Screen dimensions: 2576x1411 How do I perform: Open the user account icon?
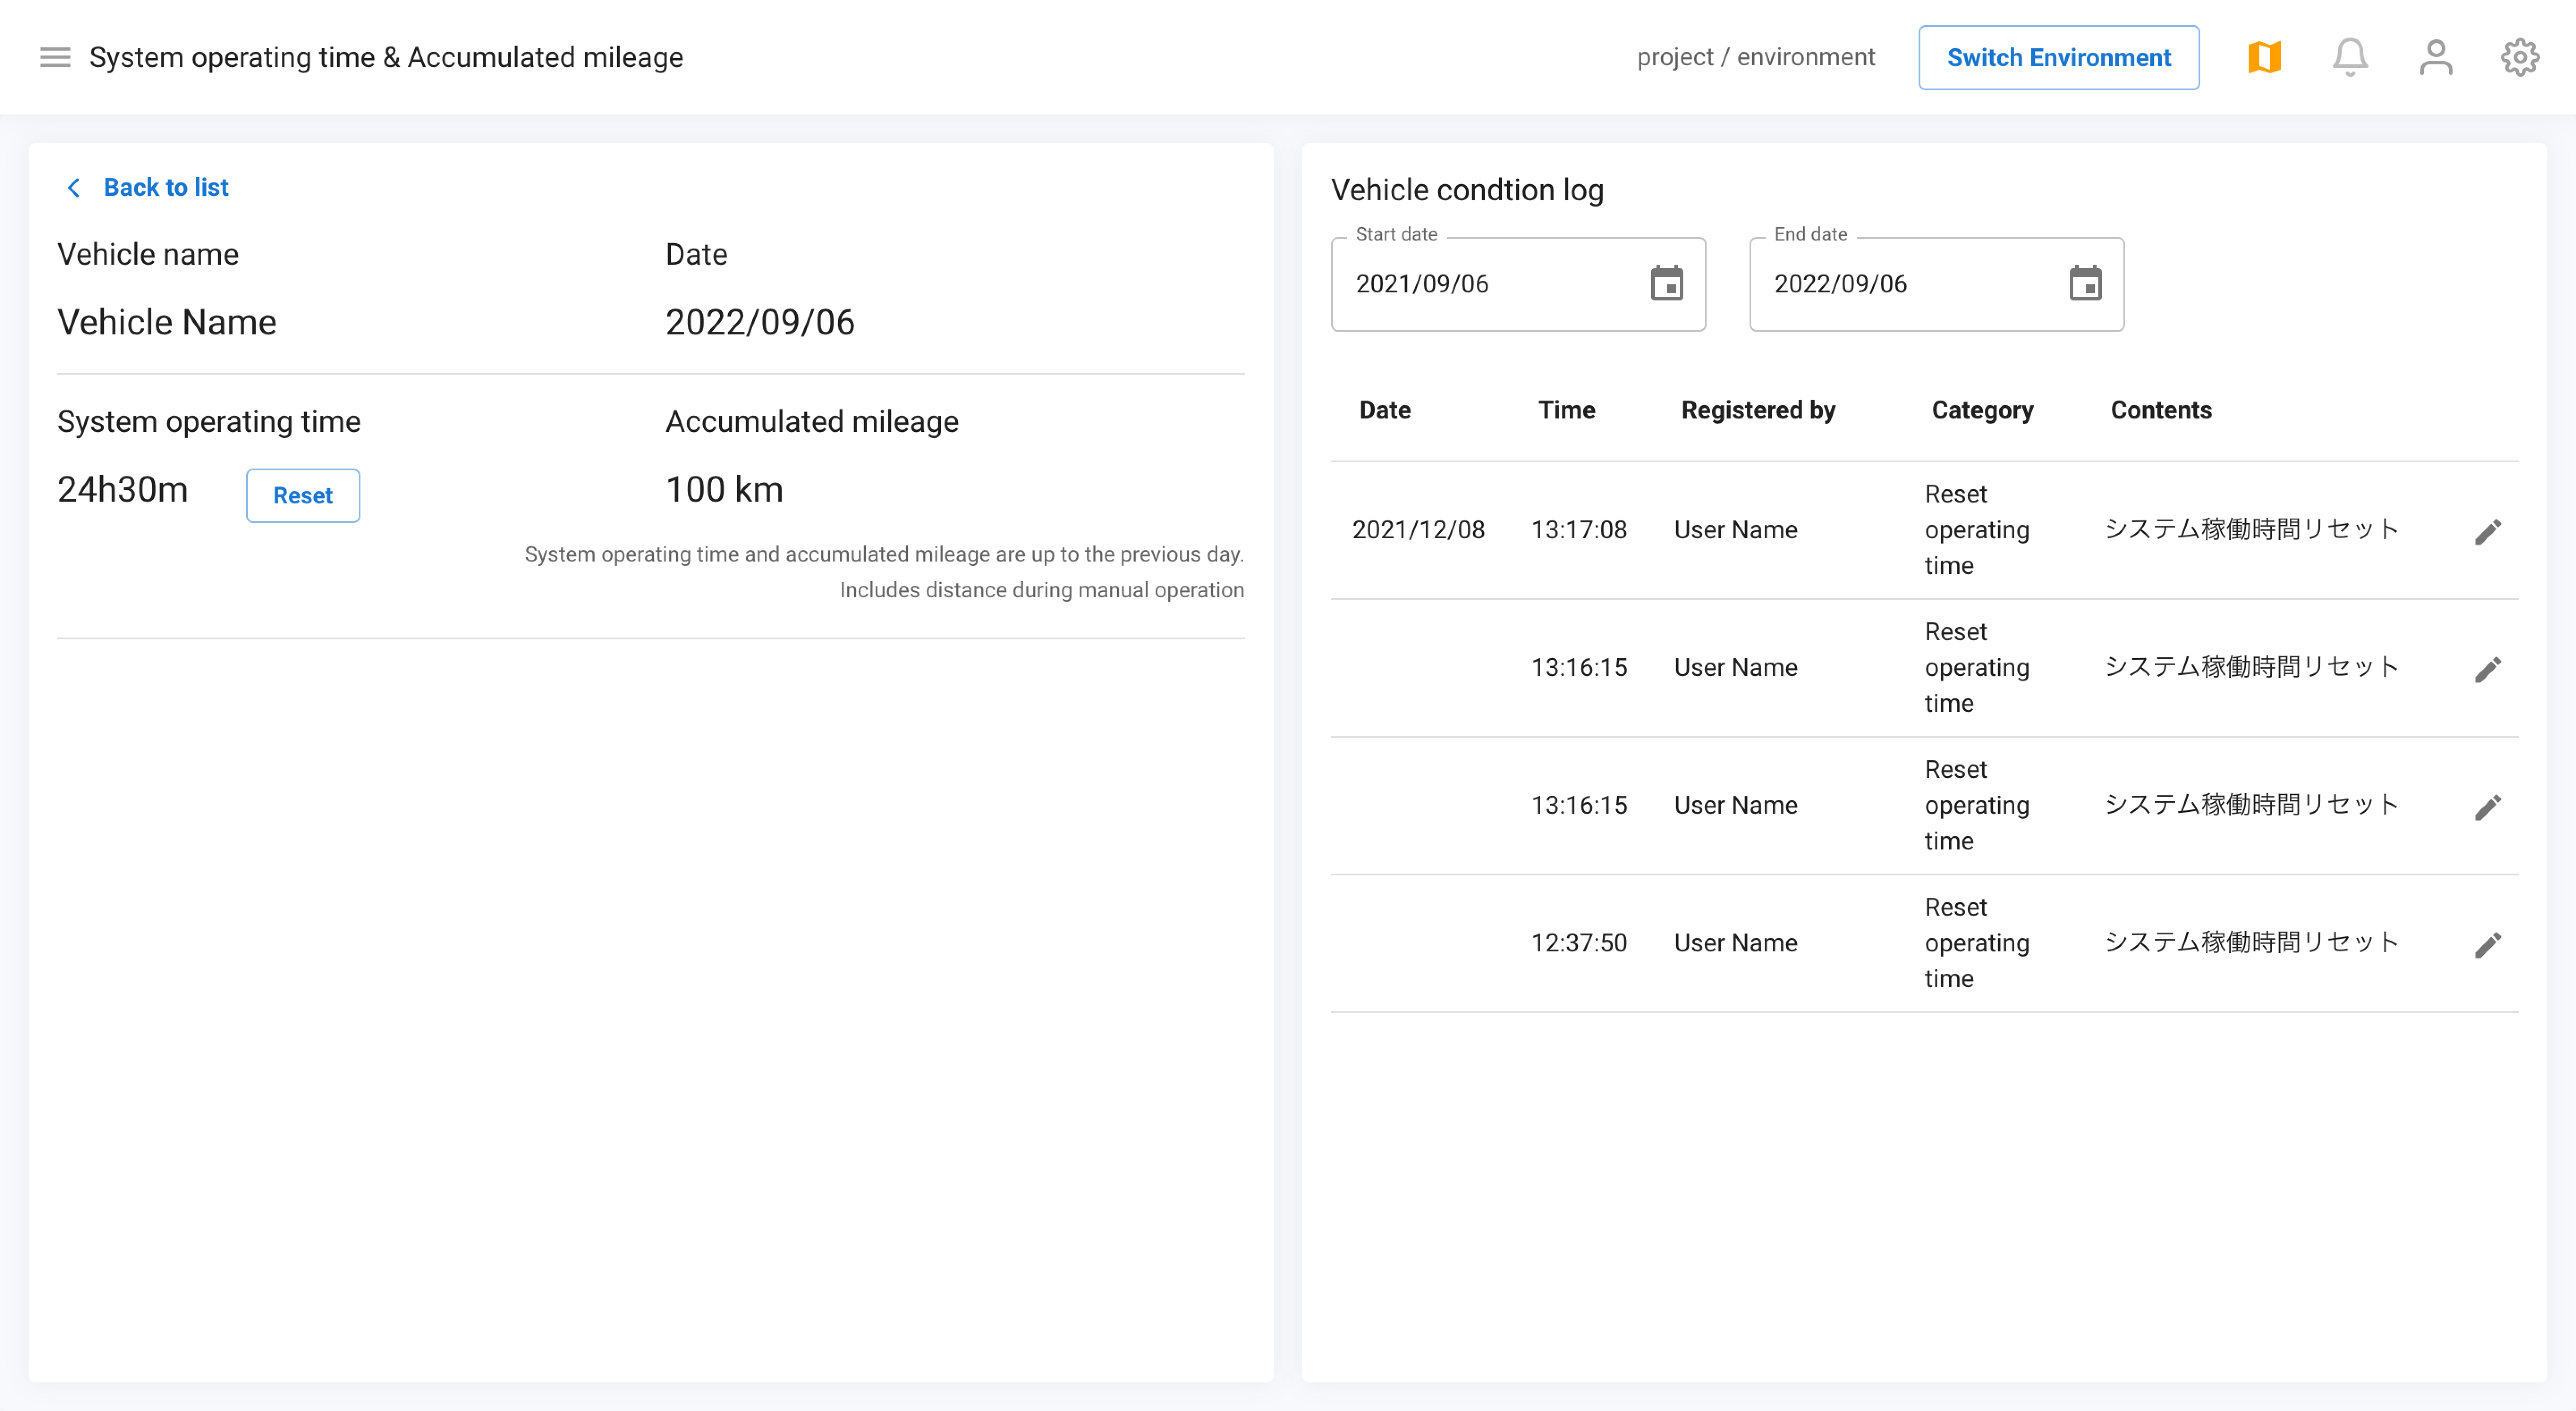[2435, 57]
